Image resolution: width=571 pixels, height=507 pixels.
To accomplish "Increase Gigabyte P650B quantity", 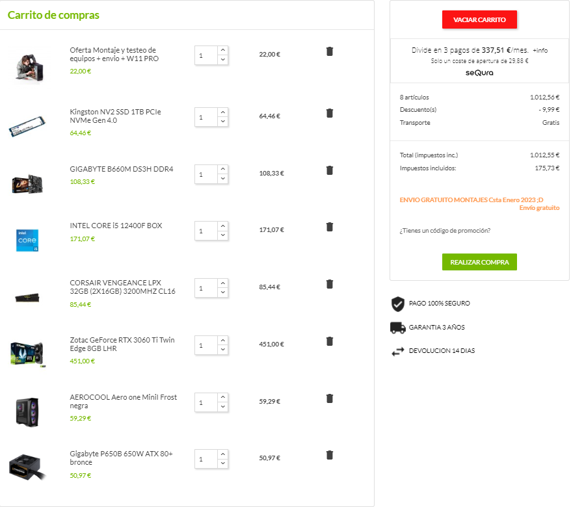I will (223, 454).
